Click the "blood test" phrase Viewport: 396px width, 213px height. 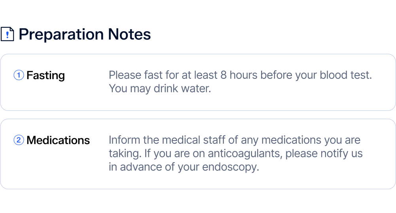[x=344, y=75]
